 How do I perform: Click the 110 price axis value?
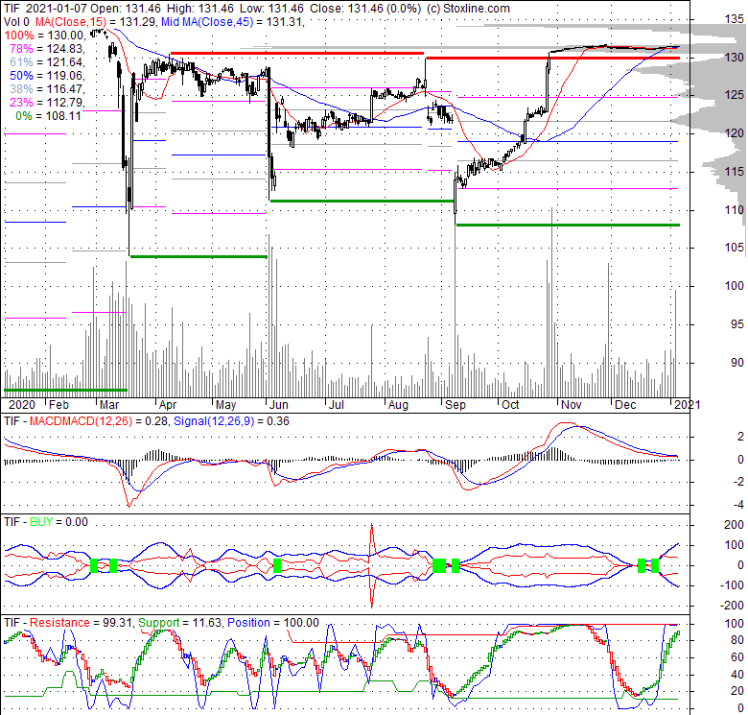click(x=735, y=209)
